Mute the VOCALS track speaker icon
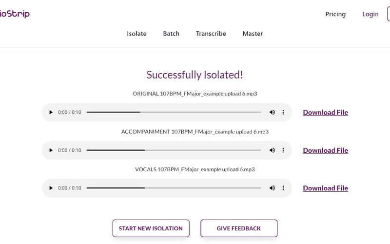This screenshot has height=244, width=390. (x=272, y=188)
